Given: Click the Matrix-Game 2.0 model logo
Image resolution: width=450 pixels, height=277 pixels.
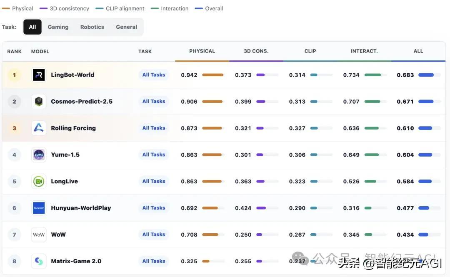Looking at the screenshot, I should pyautogui.click(x=39, y=261).
